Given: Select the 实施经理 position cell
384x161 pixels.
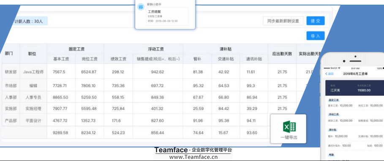Looking at the screenshot, I should click(x=33, y=109).
